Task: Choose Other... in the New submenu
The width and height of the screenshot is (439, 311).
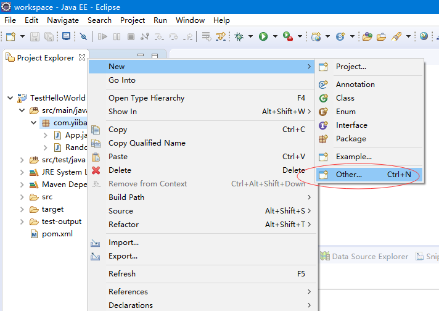Action: 369,175
